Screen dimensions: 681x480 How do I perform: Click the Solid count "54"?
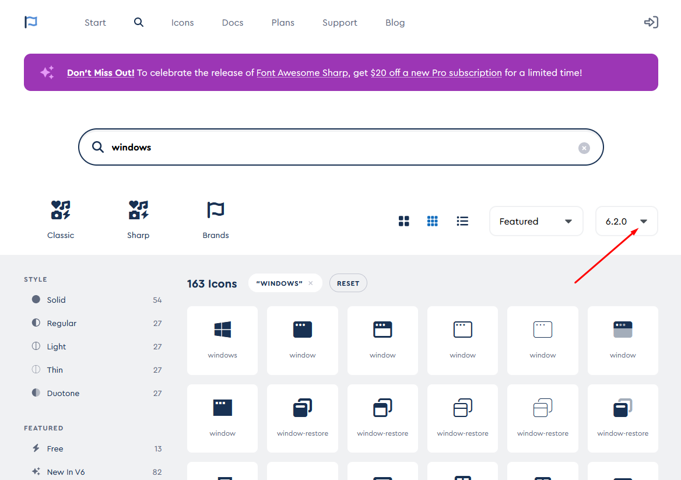pos(157,300)
